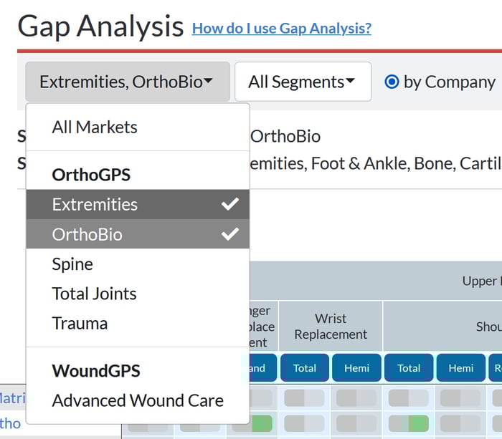
Task: Click the Wrist Replacement column header
Action: click(331, 326)
